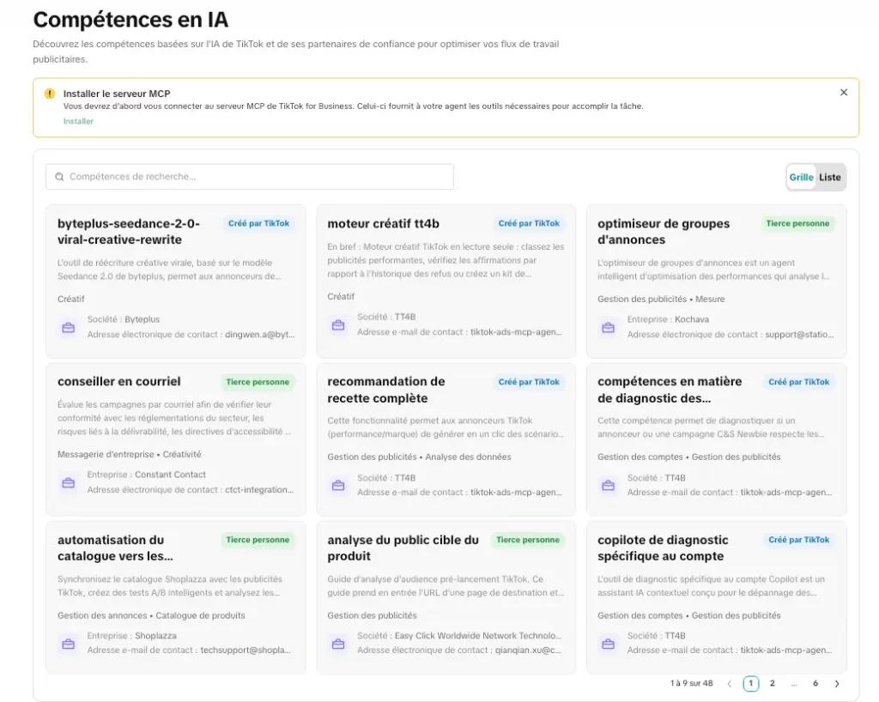Expand pagination ellipsis for more pages
This screenshot has height=702, width=879.
(x=794, y=684)
